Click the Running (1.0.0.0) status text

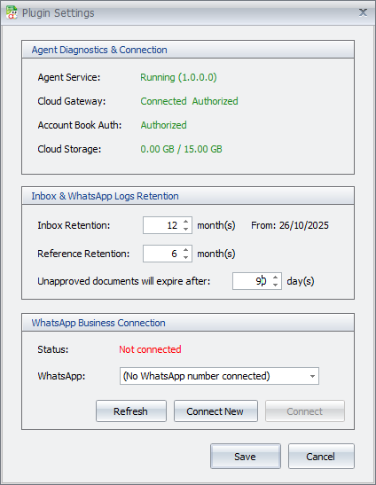tap(178, 77)
